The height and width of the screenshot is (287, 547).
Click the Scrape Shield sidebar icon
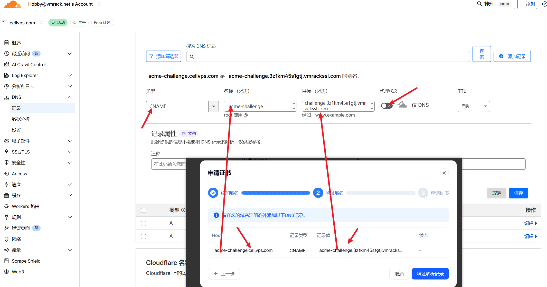6,261
